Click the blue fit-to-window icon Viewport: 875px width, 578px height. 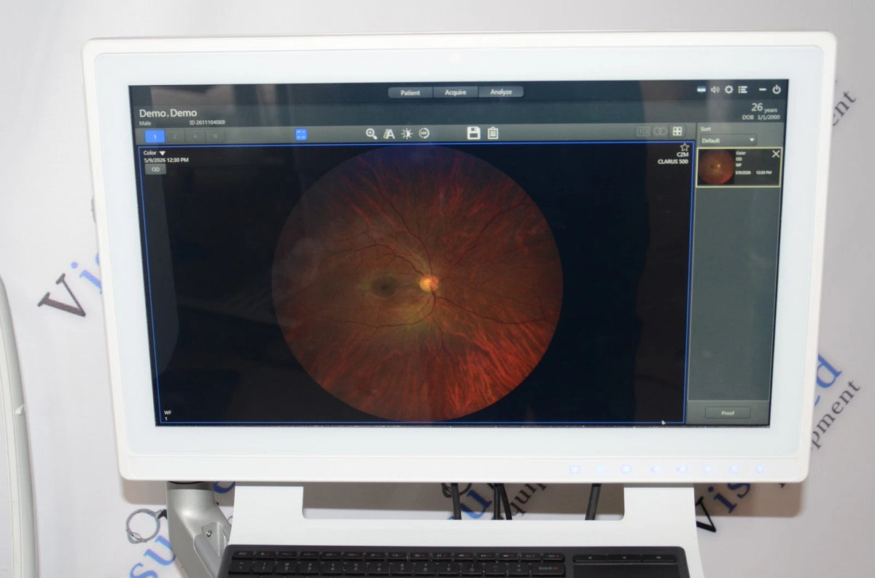[x=301, y=135]
